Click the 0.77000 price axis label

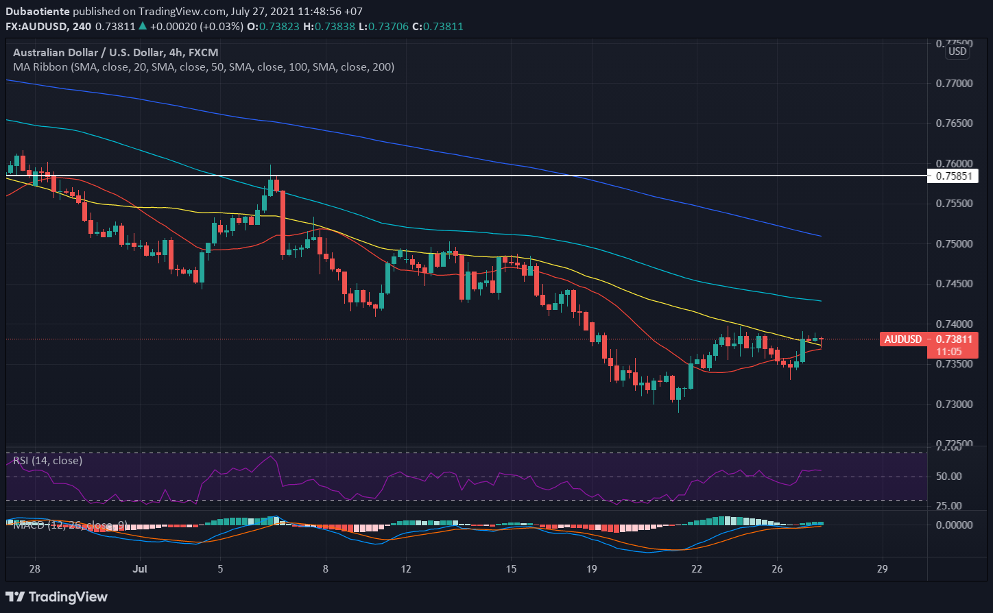pos(955,83)
